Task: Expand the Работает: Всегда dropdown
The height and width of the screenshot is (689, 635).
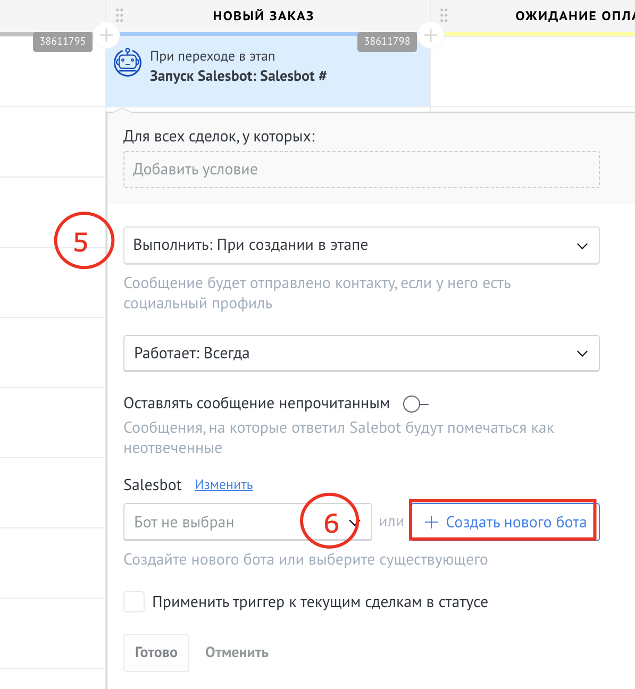Action: pyautogui.click(x=361, y=354)
